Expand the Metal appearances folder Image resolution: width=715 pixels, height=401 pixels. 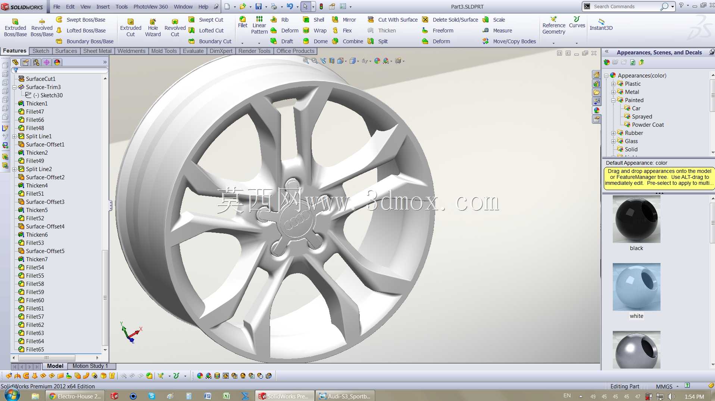coord(613,92)
